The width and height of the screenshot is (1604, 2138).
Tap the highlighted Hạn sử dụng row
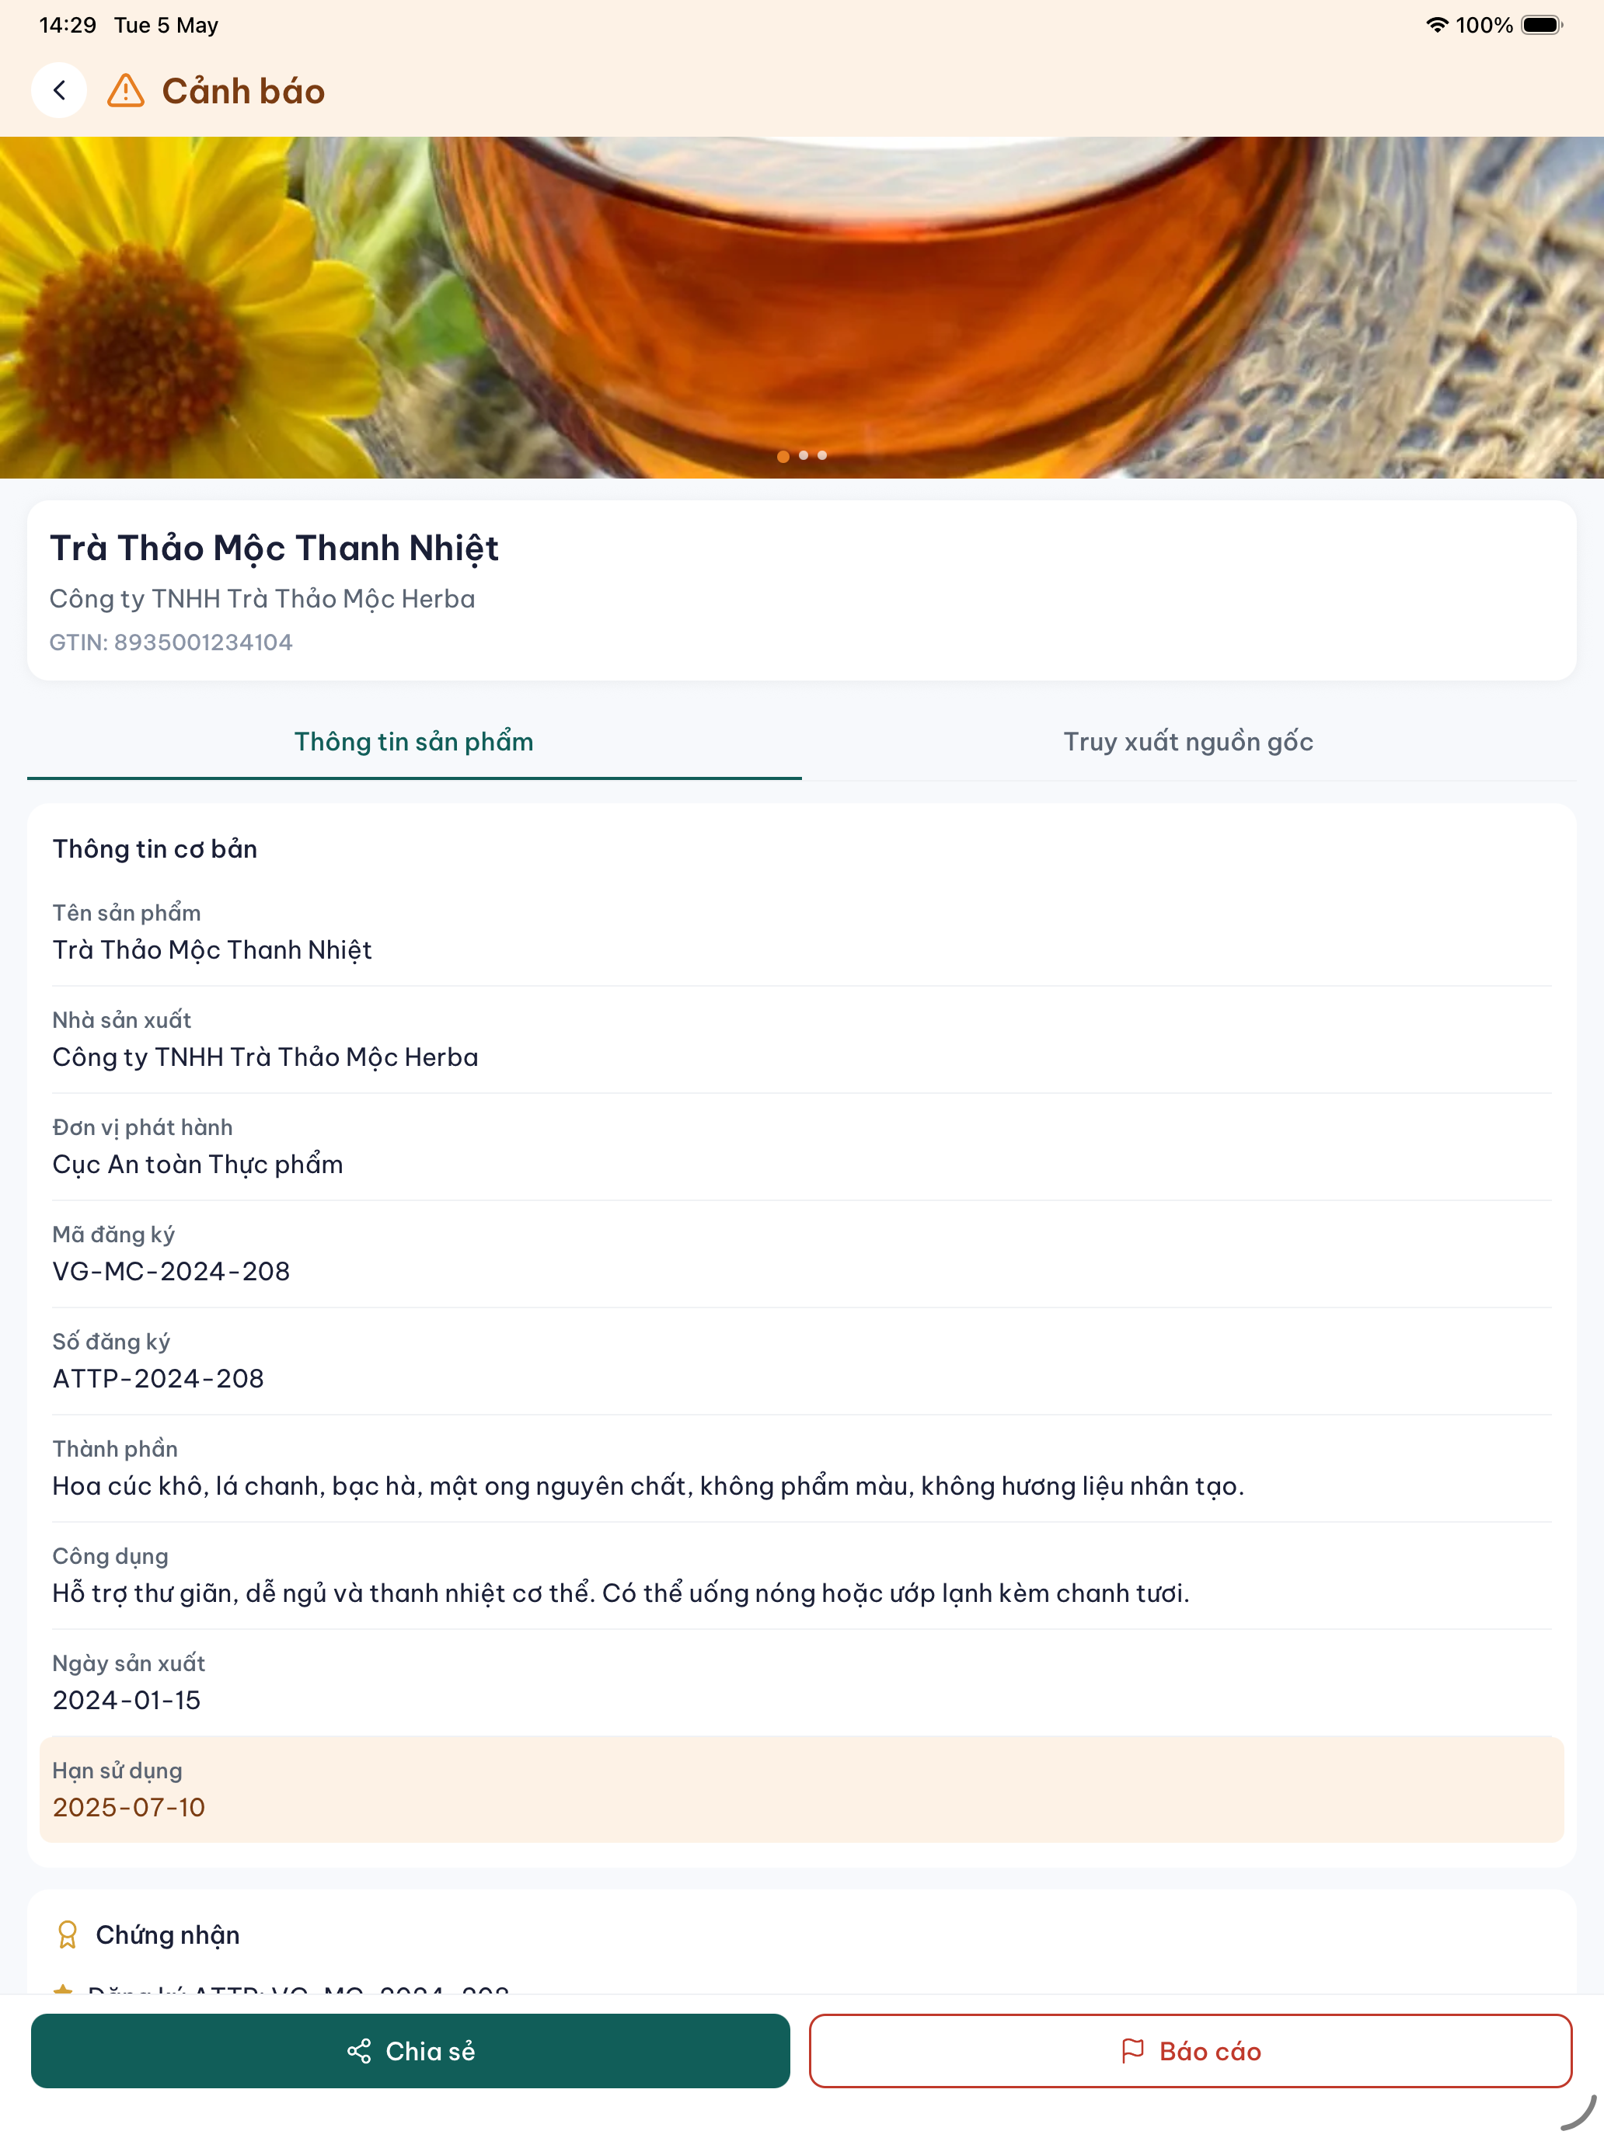click(801, 1789)
